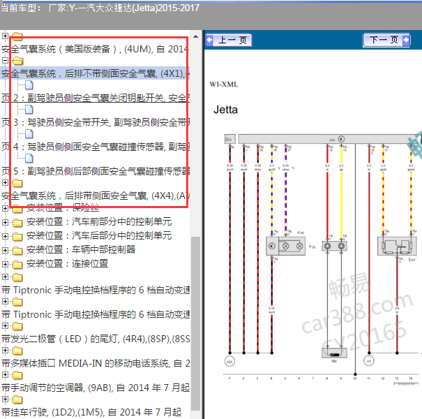
Task: Select 安全气囊系统，后排不带侧面安全气囊 (4X1) tree row
Action: 96,73
